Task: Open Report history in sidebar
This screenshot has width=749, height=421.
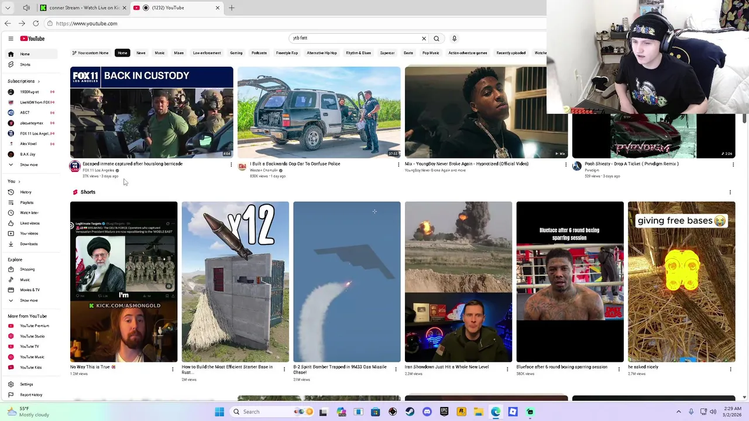Action: point(32,395)
